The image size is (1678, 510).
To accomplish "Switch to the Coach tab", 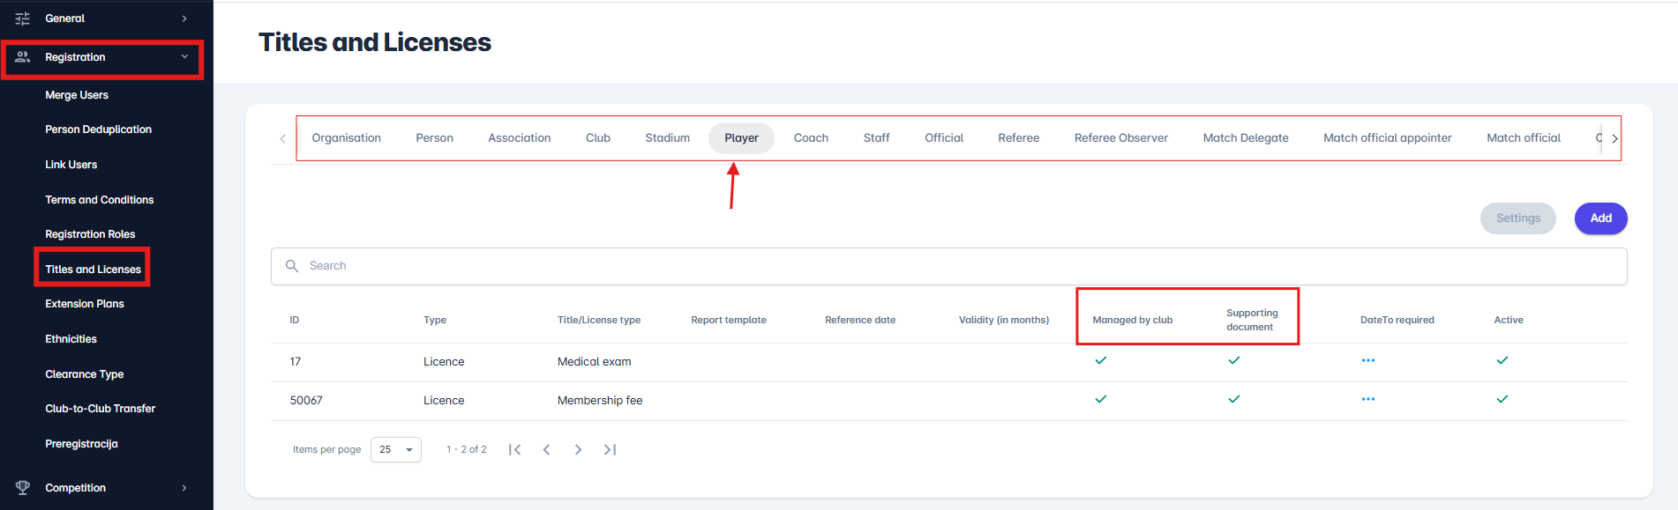I will click(x=811, y=138).
